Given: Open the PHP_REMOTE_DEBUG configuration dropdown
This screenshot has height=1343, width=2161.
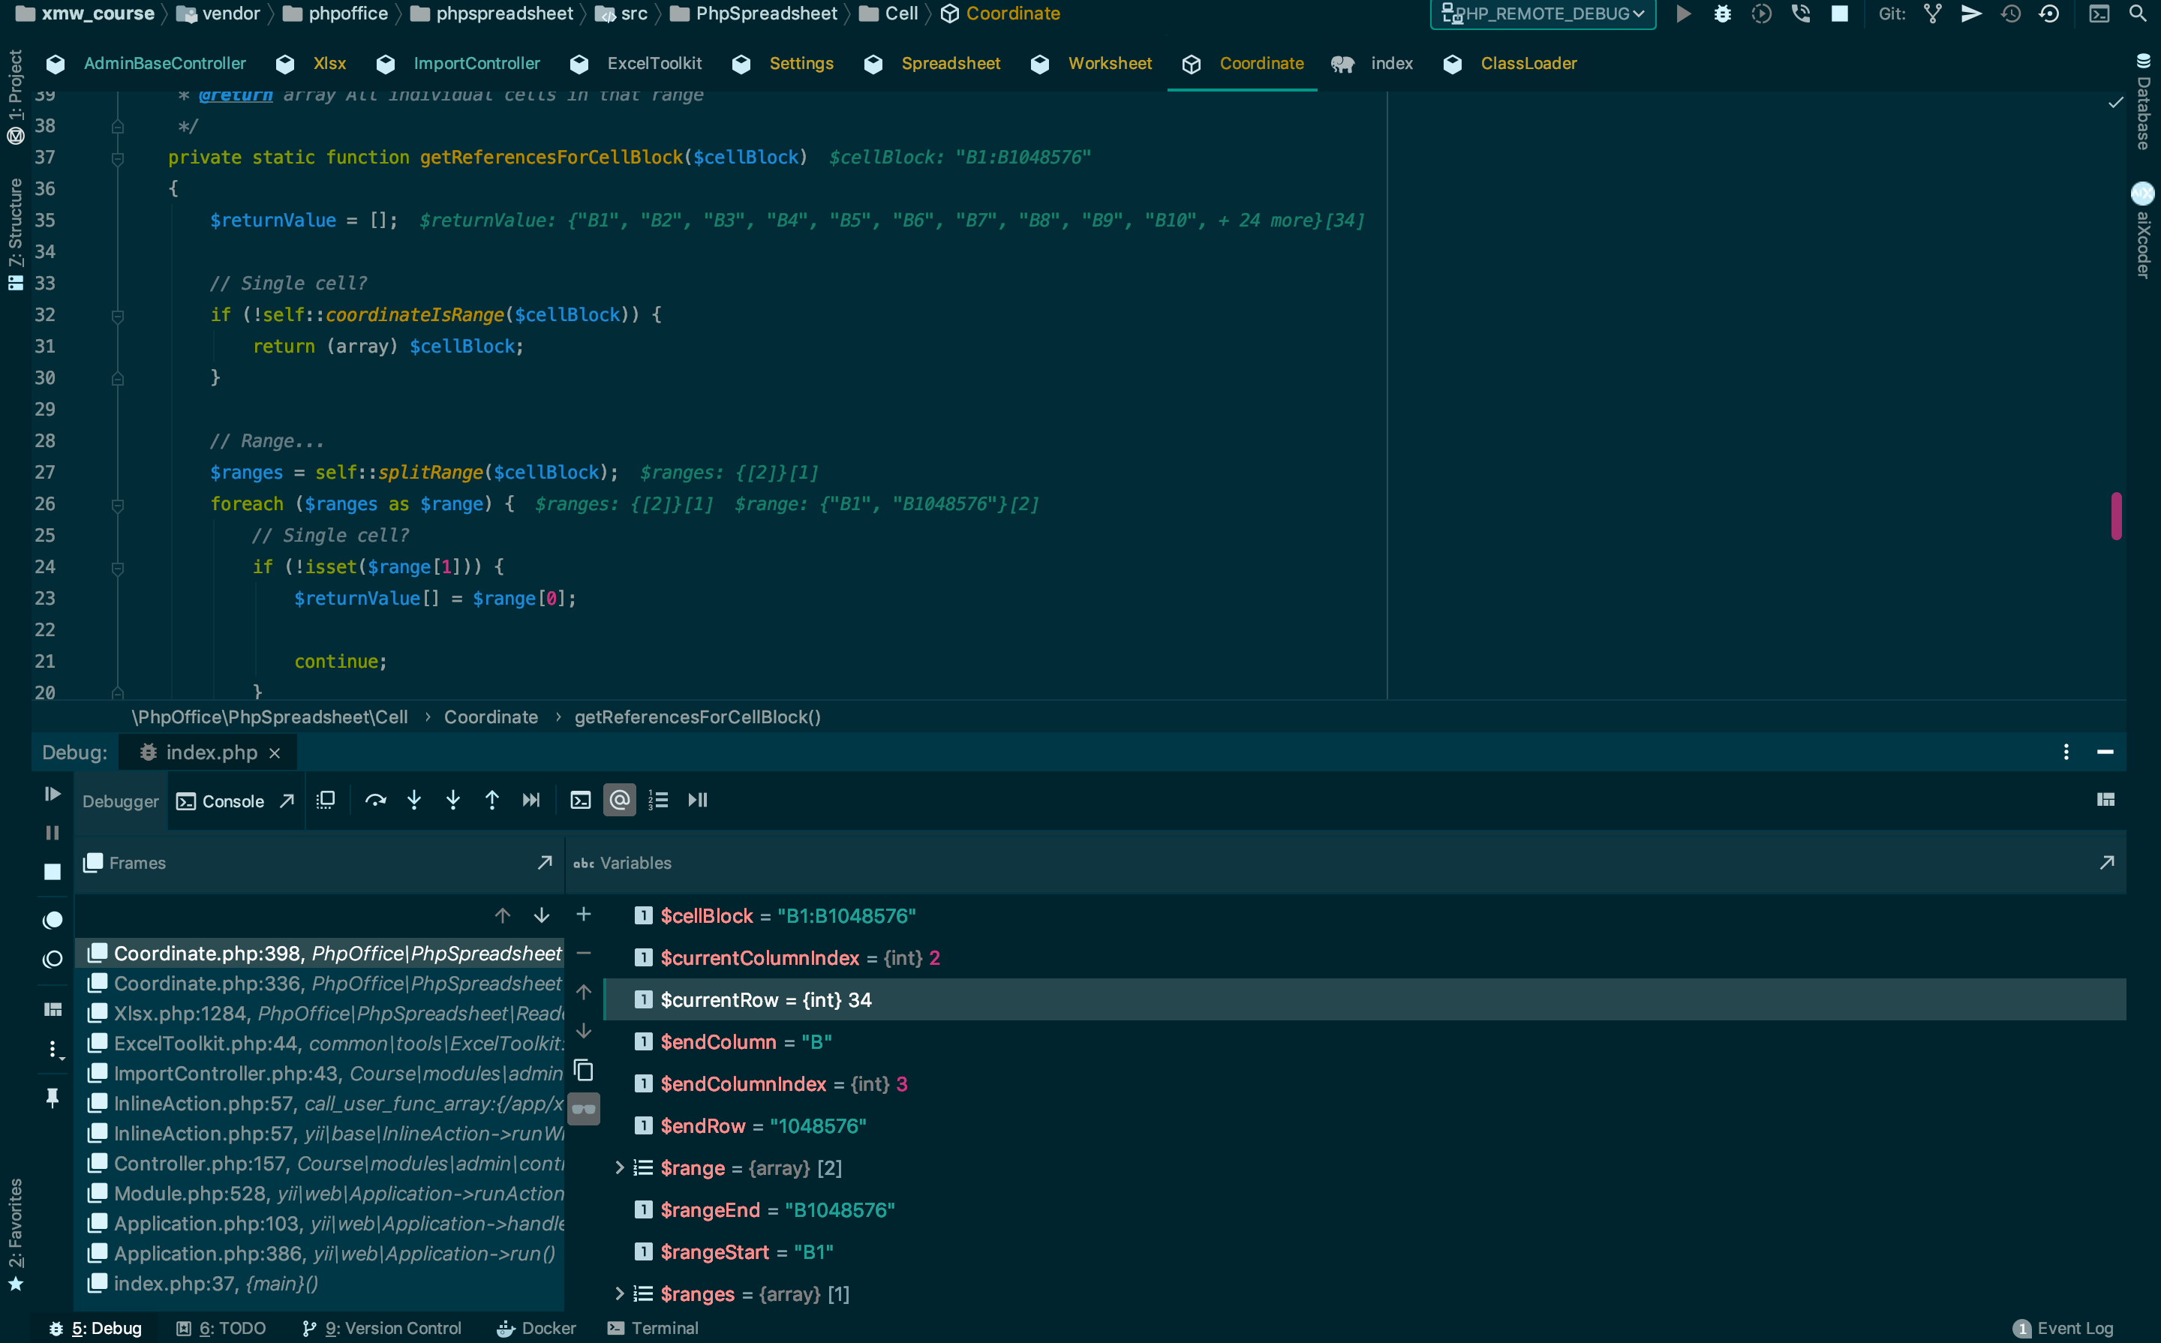Looking at the screenshot, I should pyautogui.click(x=1543, y=14).
